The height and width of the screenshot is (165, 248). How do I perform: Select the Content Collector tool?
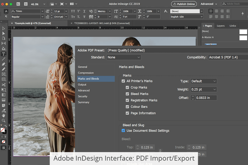[x=3, y=48]
